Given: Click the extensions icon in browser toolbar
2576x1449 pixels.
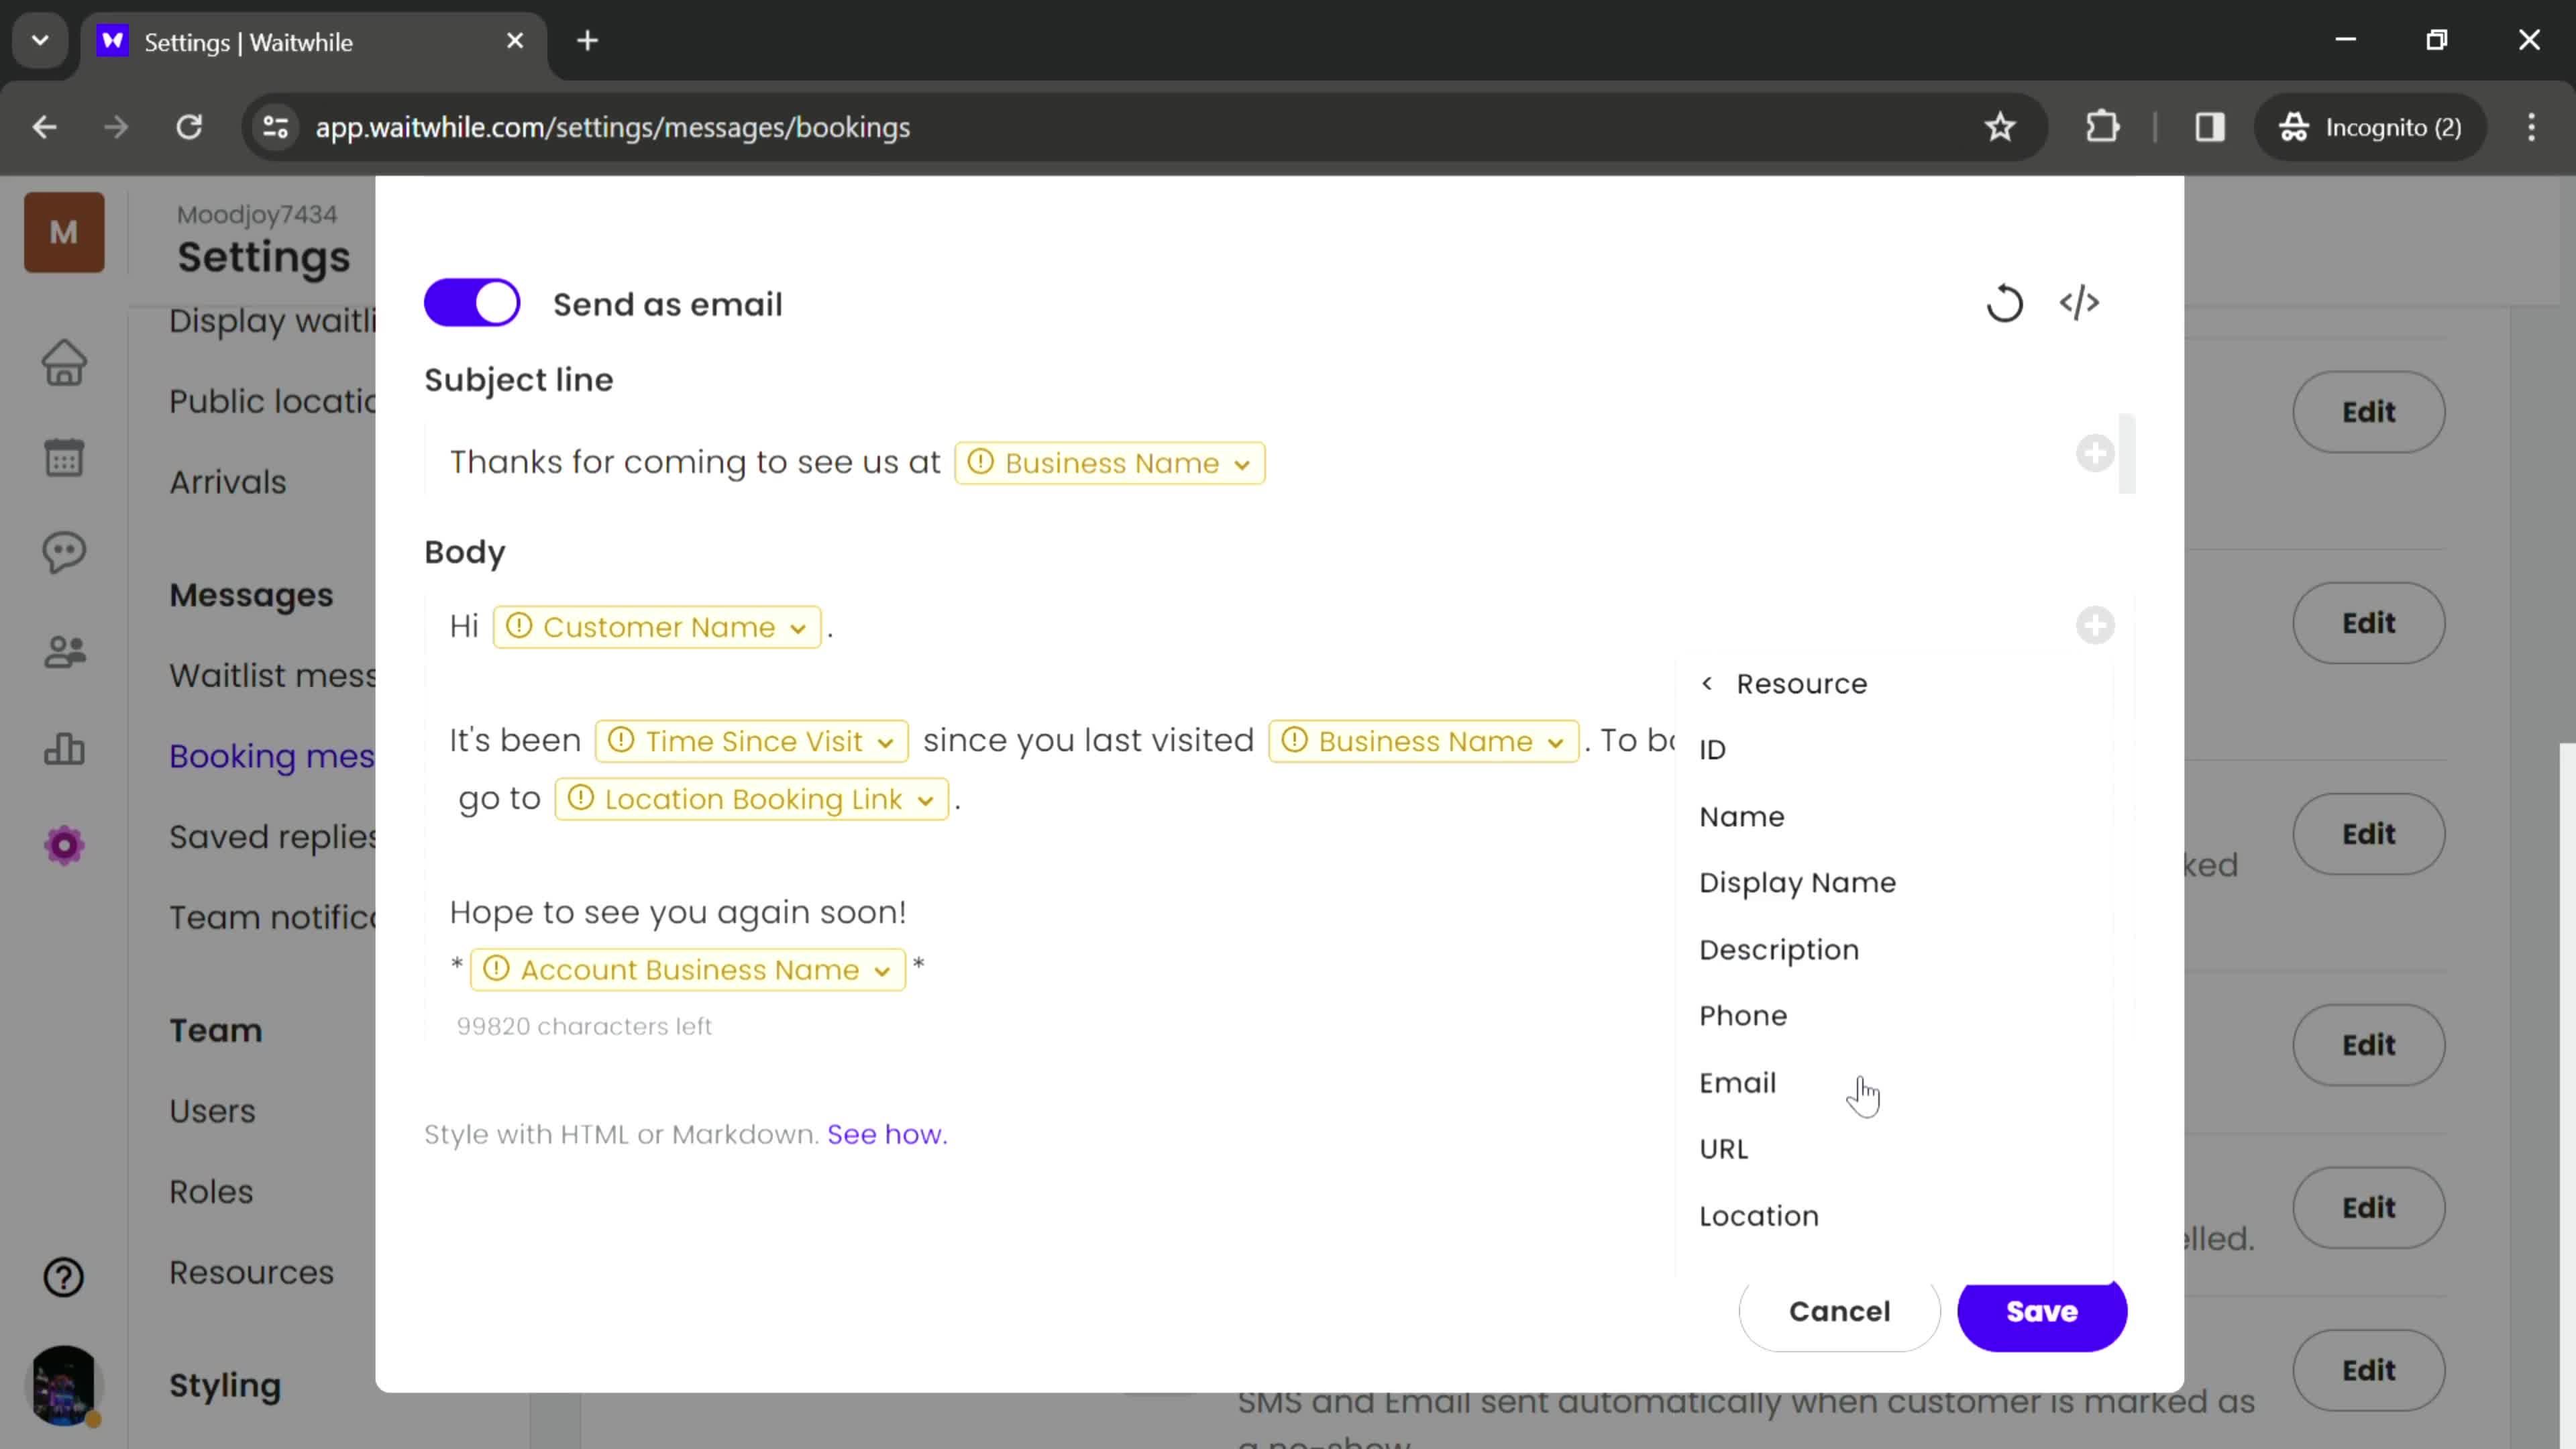Looking at the screenshot, I should (2104, 125).
